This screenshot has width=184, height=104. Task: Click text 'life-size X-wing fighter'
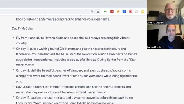click(101, 60)
